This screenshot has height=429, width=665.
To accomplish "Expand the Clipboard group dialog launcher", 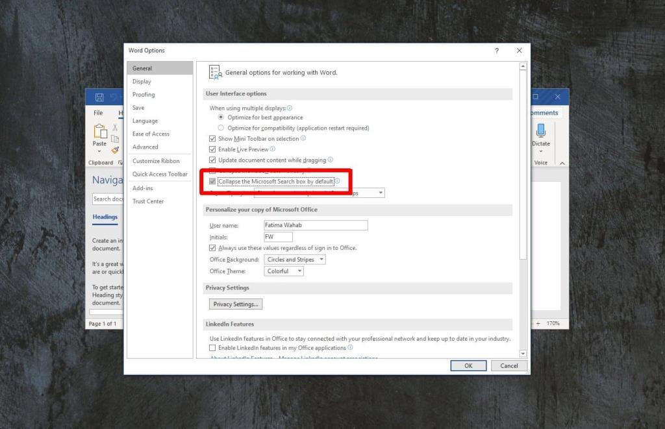I will tap(121, 162).
